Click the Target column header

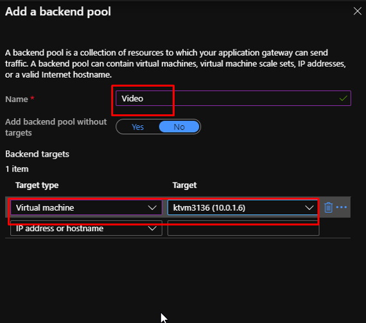184,186
